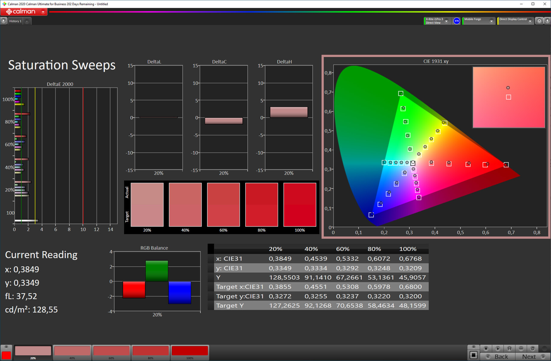
Task: Select the 20% red saturation patch in bottom strip
Action: click(x=33, y=353)
